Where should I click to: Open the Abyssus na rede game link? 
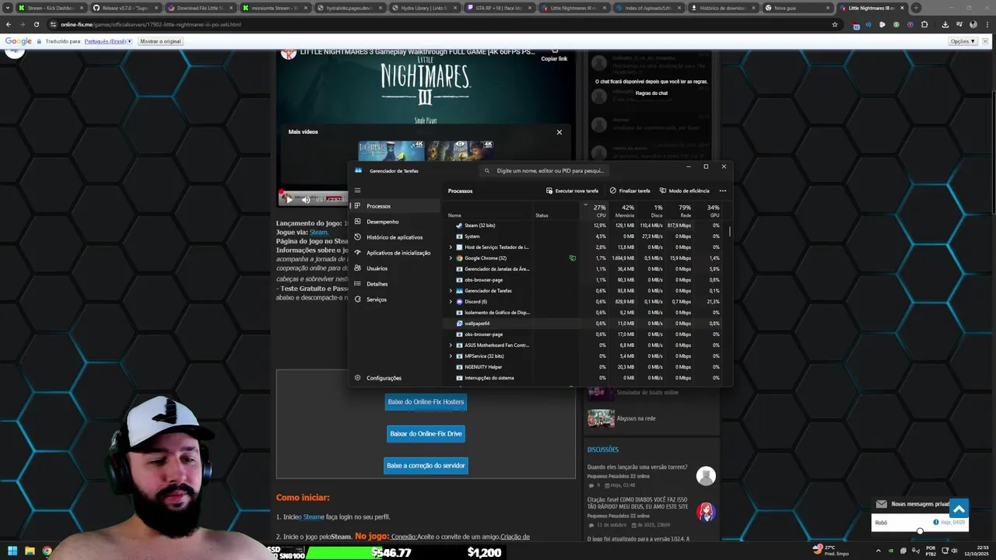636,418
